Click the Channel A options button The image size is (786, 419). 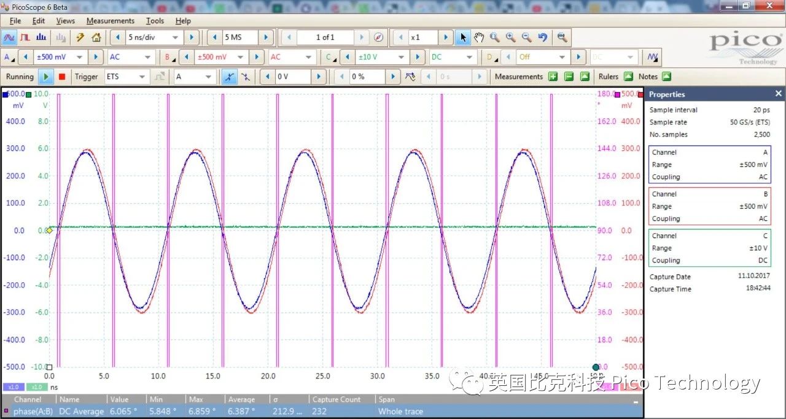9,57
